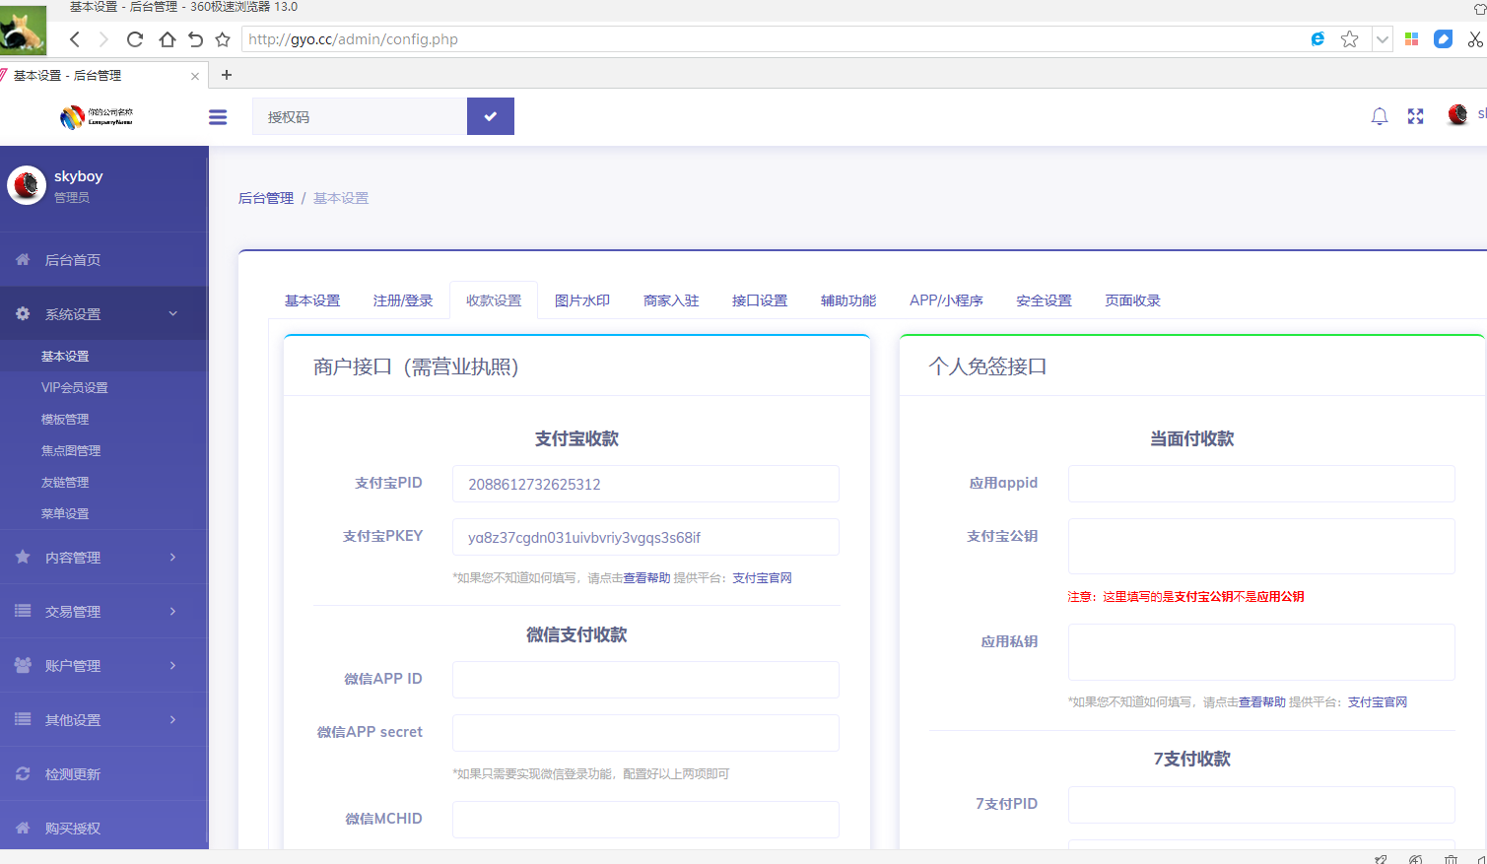This screenshot has width=1487, height=864.
Task: Click 查看帮助 link under 应用私钥
Action: [x=1261, y=702]
